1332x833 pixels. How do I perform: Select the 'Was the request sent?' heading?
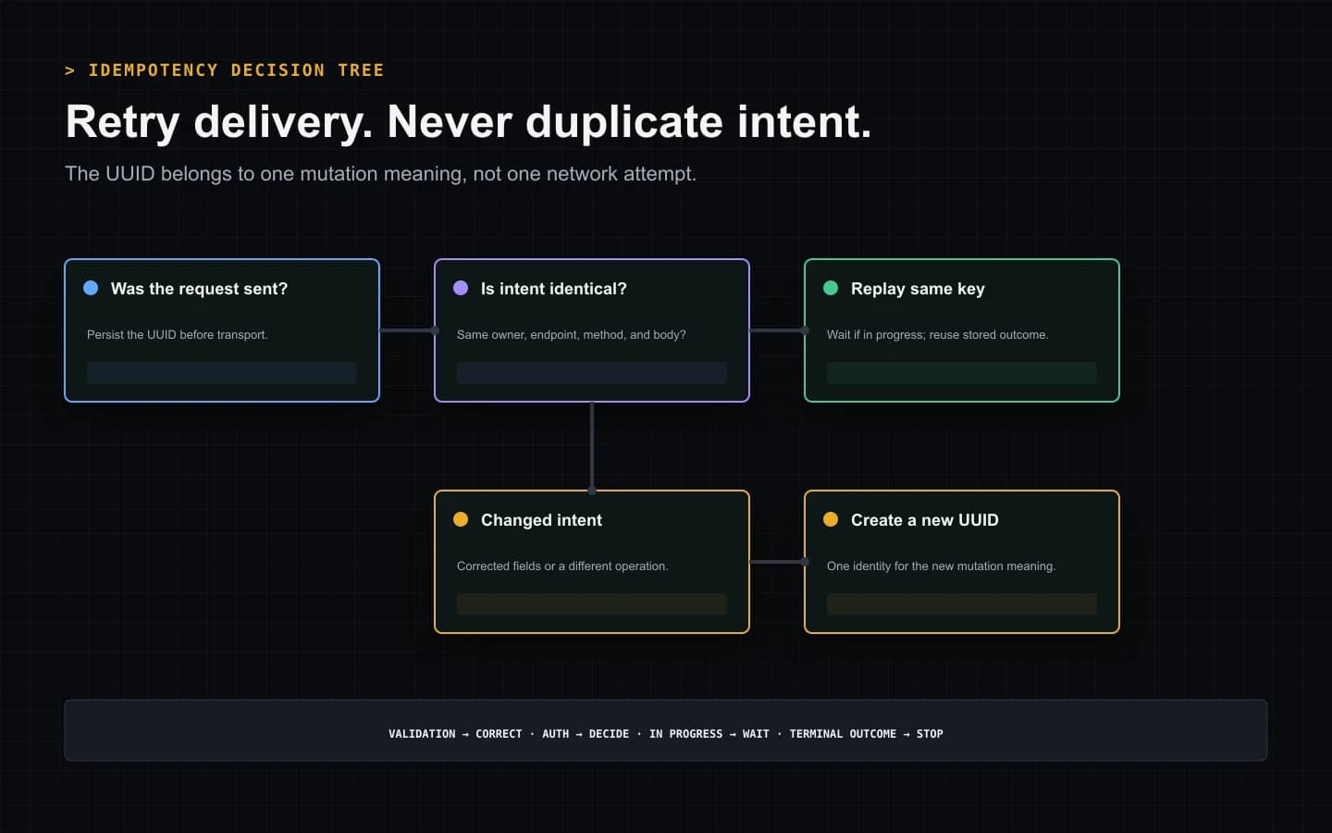coord(199,289)
